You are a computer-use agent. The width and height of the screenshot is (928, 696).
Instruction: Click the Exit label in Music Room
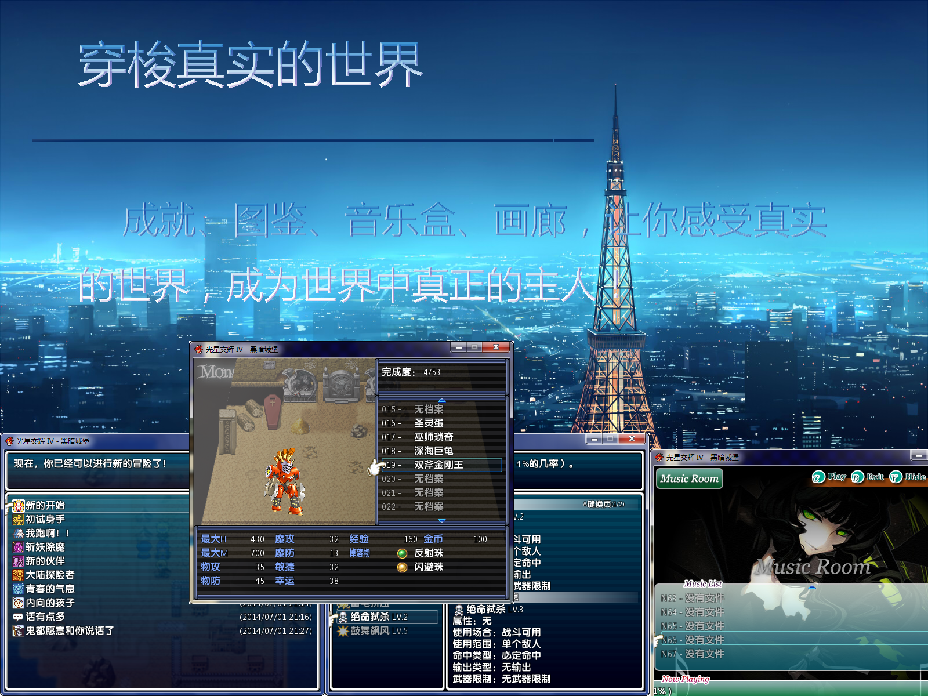875,477
